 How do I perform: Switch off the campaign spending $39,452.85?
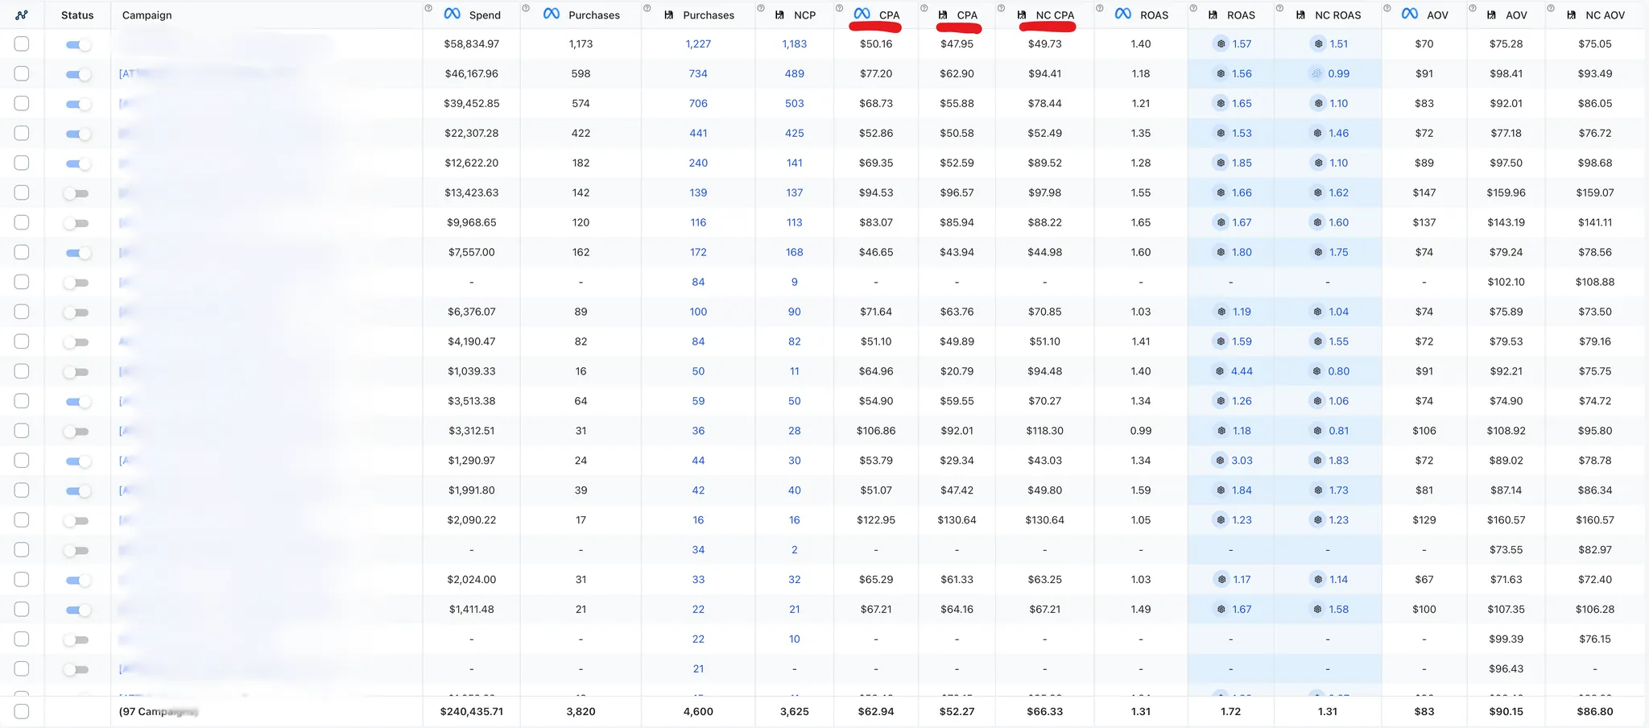(x=78, y=104)
